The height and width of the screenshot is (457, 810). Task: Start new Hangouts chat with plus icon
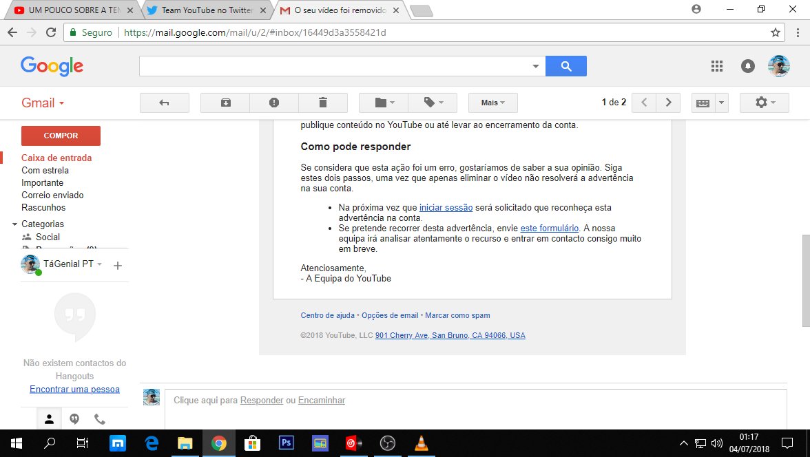coord(118,266)
